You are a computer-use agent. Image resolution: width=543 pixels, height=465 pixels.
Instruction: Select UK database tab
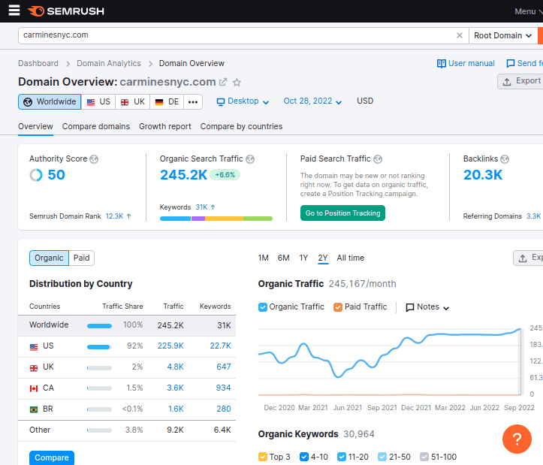[x=133, y=102]
